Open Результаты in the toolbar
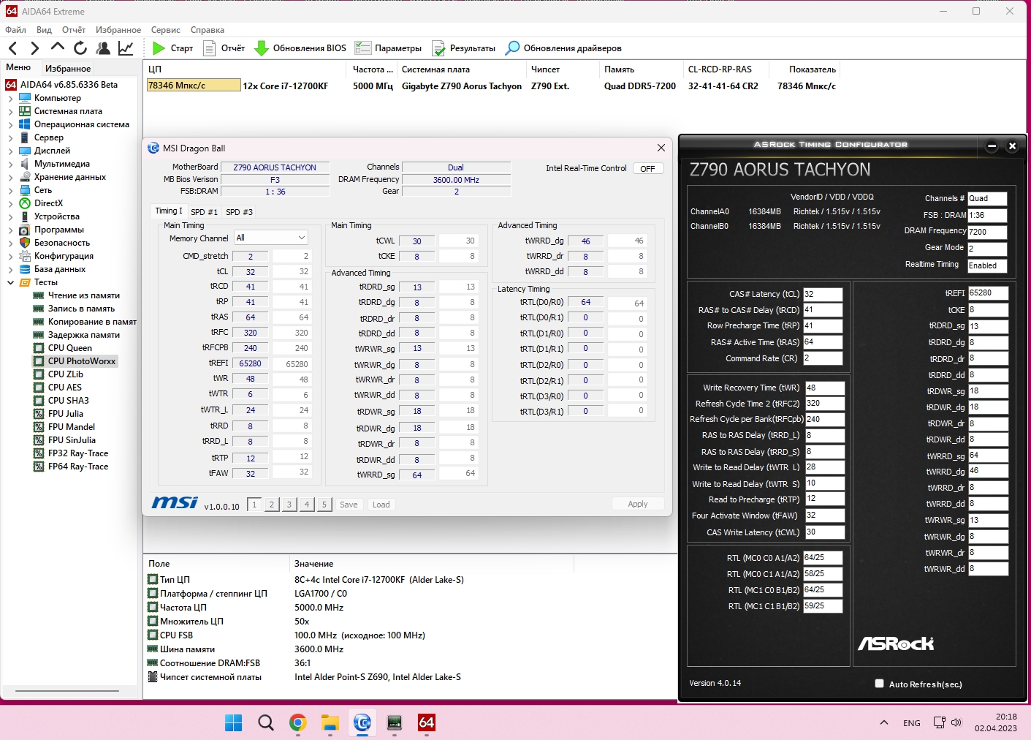The image size is (1031, 740). coord(463,48)
